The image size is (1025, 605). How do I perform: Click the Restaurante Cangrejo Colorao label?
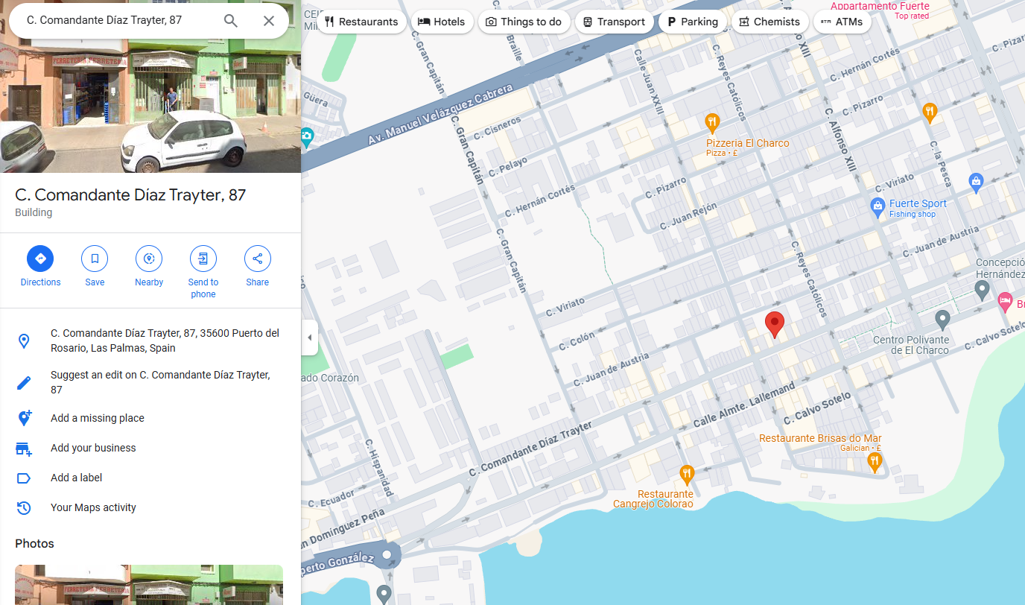coord(653,499)
